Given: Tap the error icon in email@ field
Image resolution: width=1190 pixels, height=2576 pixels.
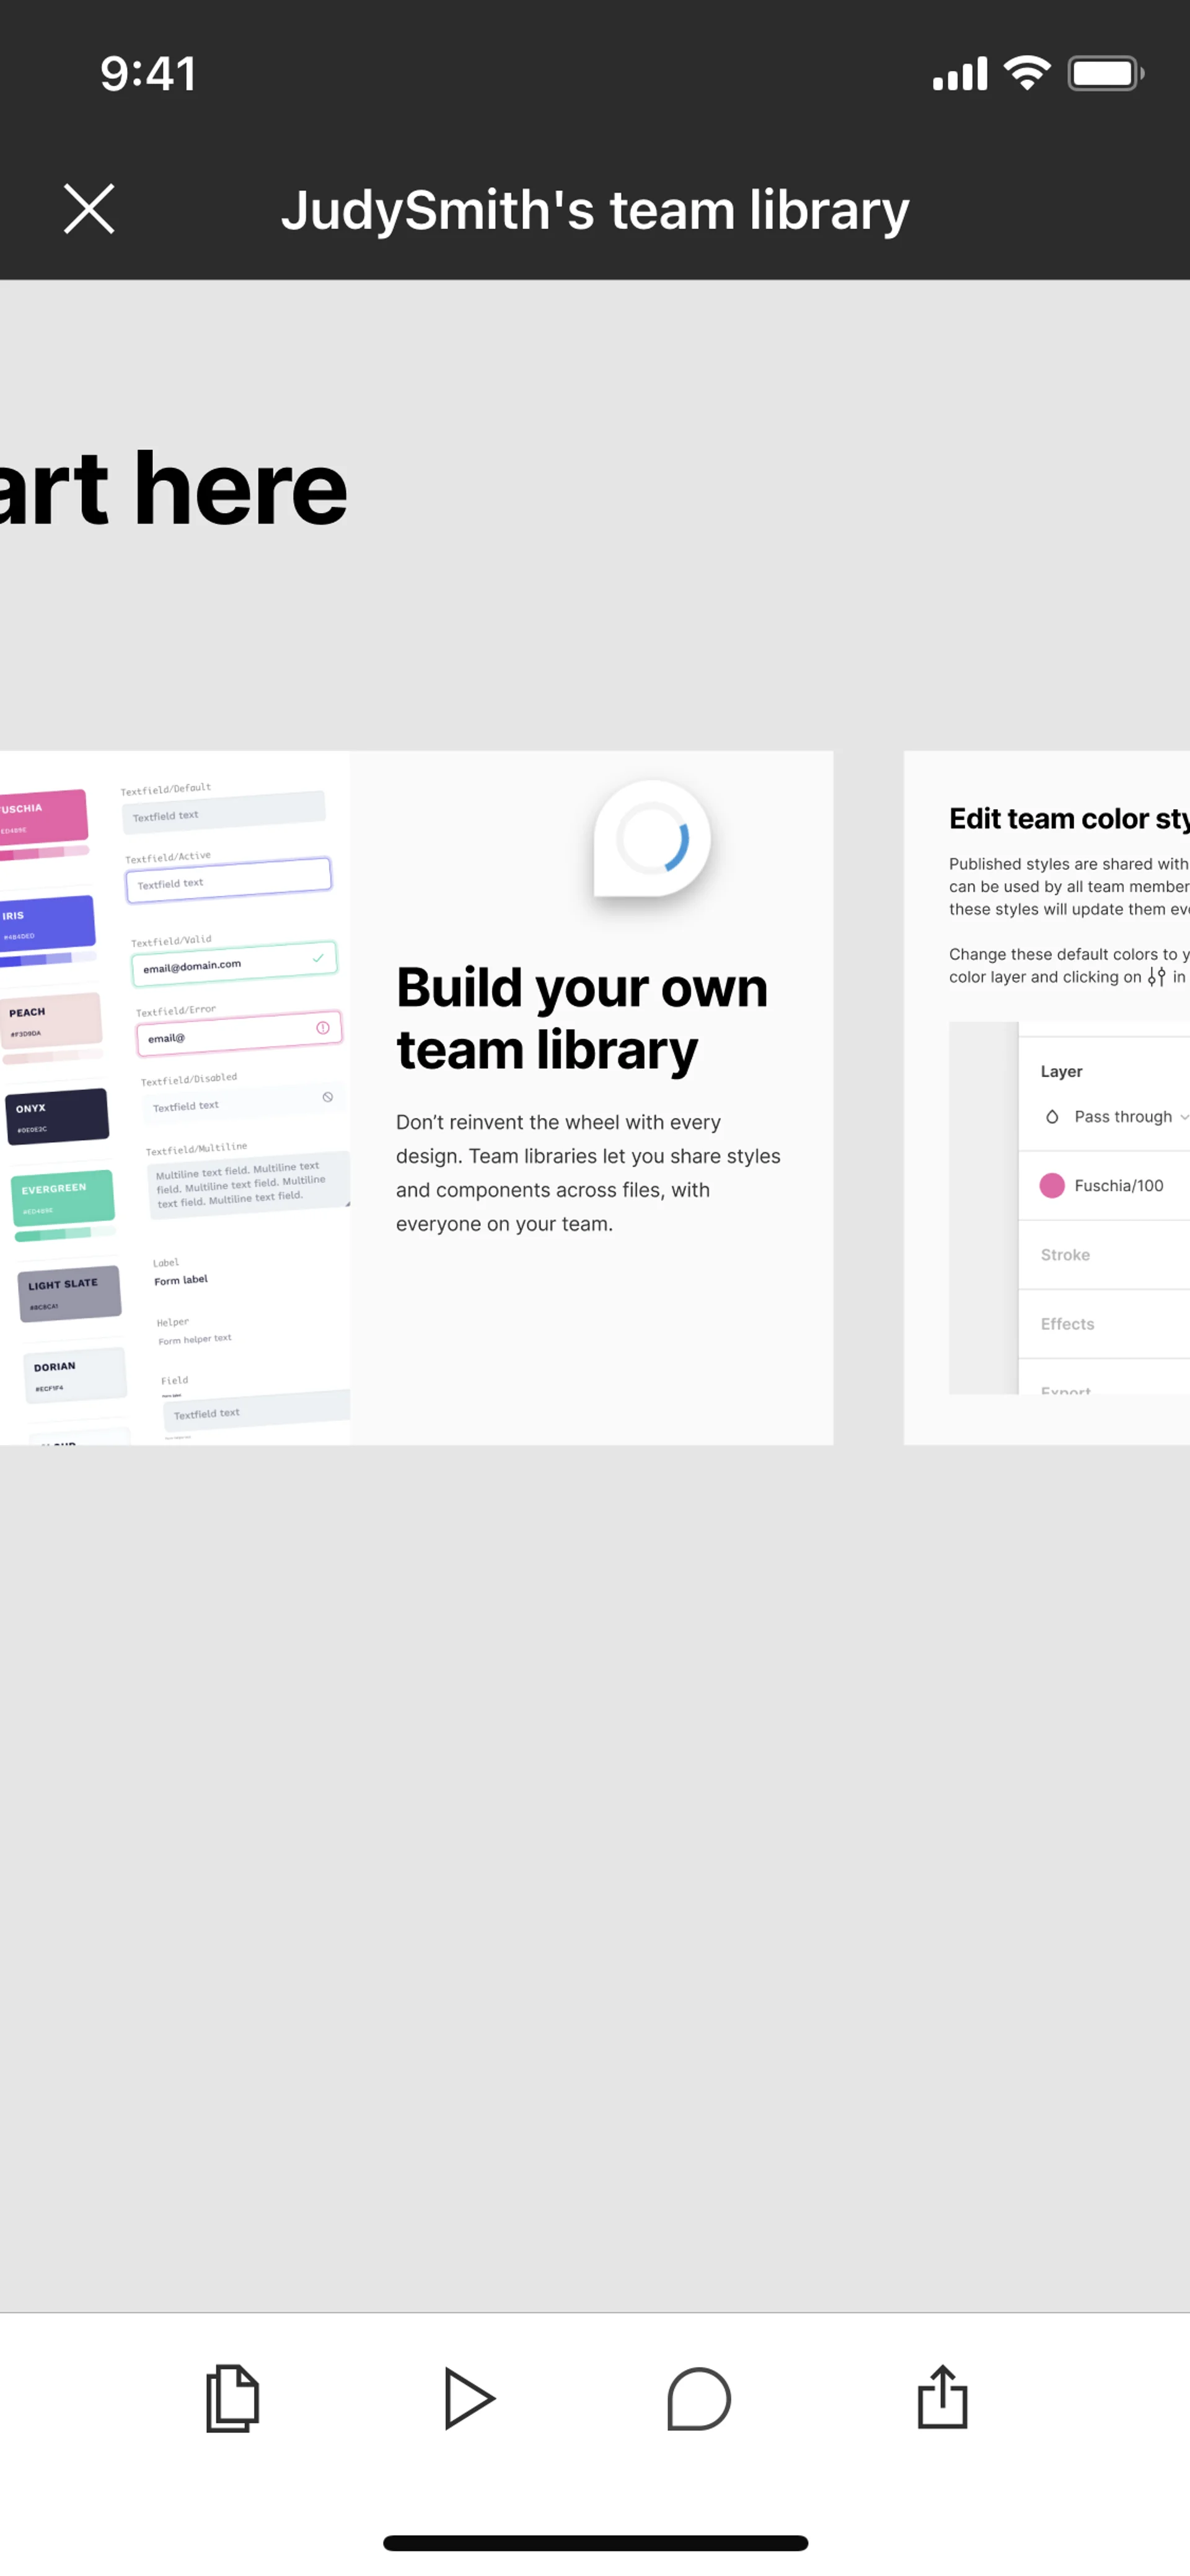Looking at the screenshot, I should (x=323, y=1028).
